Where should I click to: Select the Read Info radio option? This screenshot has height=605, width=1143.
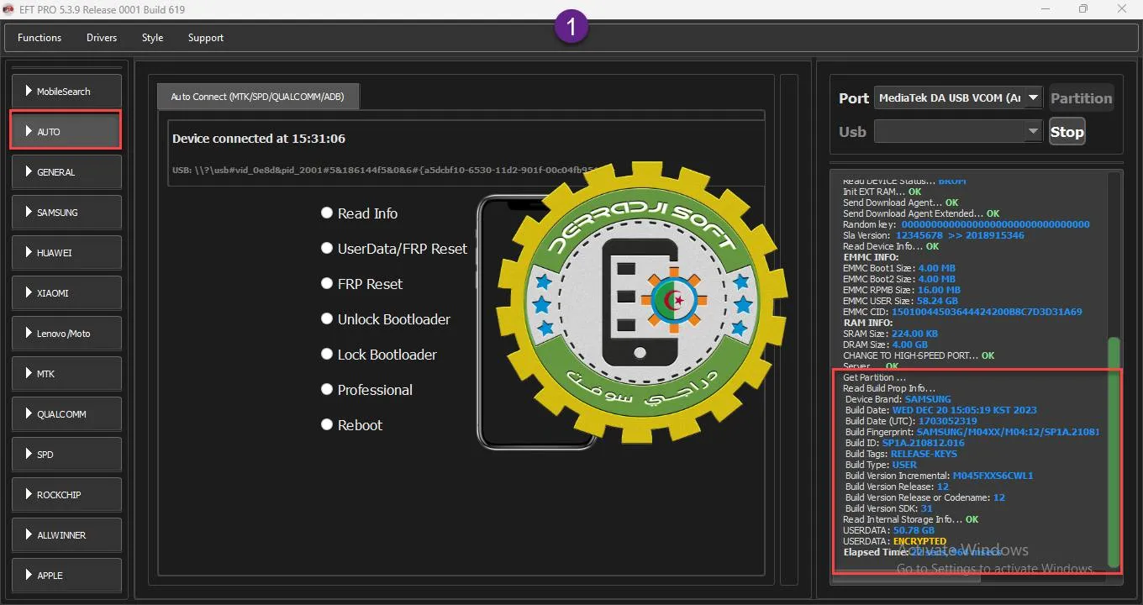(x=327, y=213)
